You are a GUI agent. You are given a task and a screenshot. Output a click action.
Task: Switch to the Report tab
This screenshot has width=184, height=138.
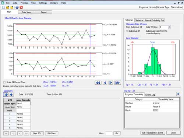[44, 12]
